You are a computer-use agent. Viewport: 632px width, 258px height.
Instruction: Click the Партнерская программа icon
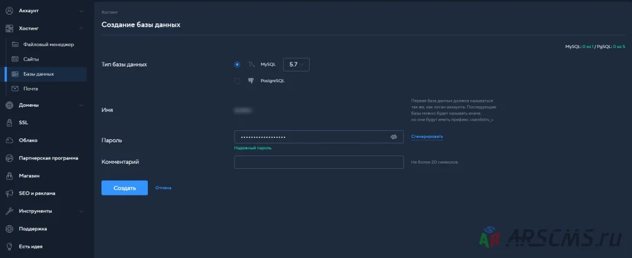click(x=9, y=158)
